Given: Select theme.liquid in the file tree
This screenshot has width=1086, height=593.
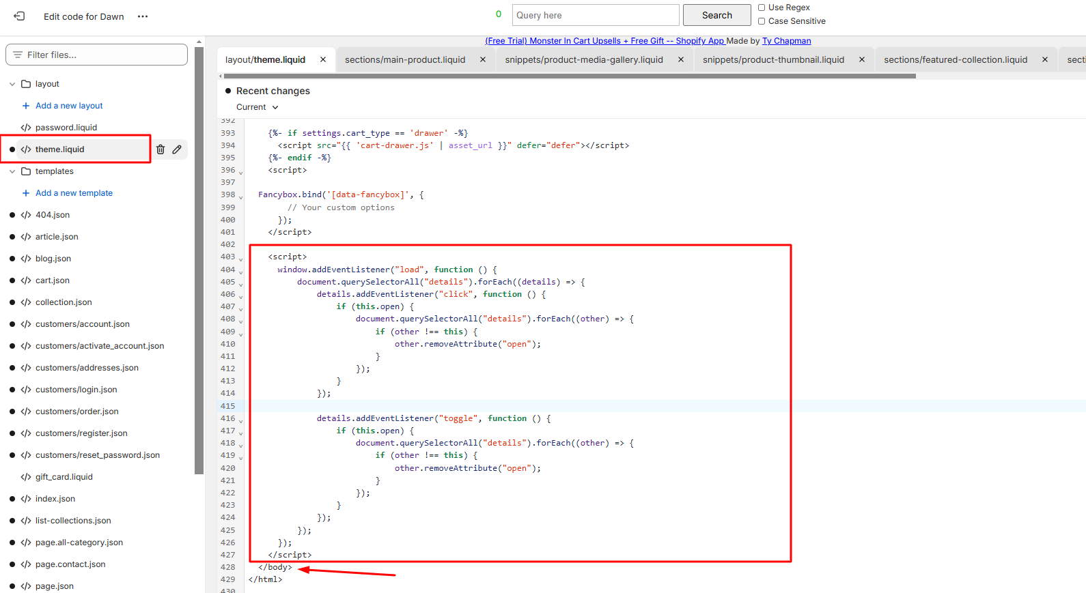Looking at the screenshot, I should point(60,149).
